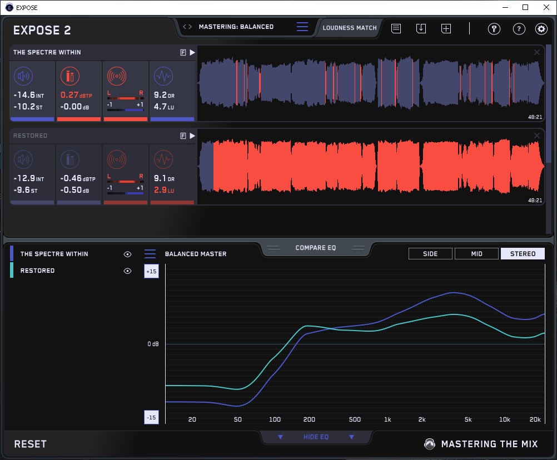Click the "-12.9 INT" loudness value on Restored
Image resolution: width=557 pixels, height=460 pixels.
point(29,178)
